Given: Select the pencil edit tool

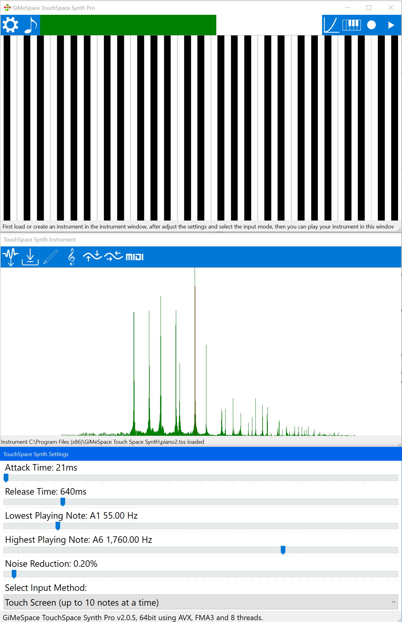Looking at the screenshot, I should click(x=51, y=257).
